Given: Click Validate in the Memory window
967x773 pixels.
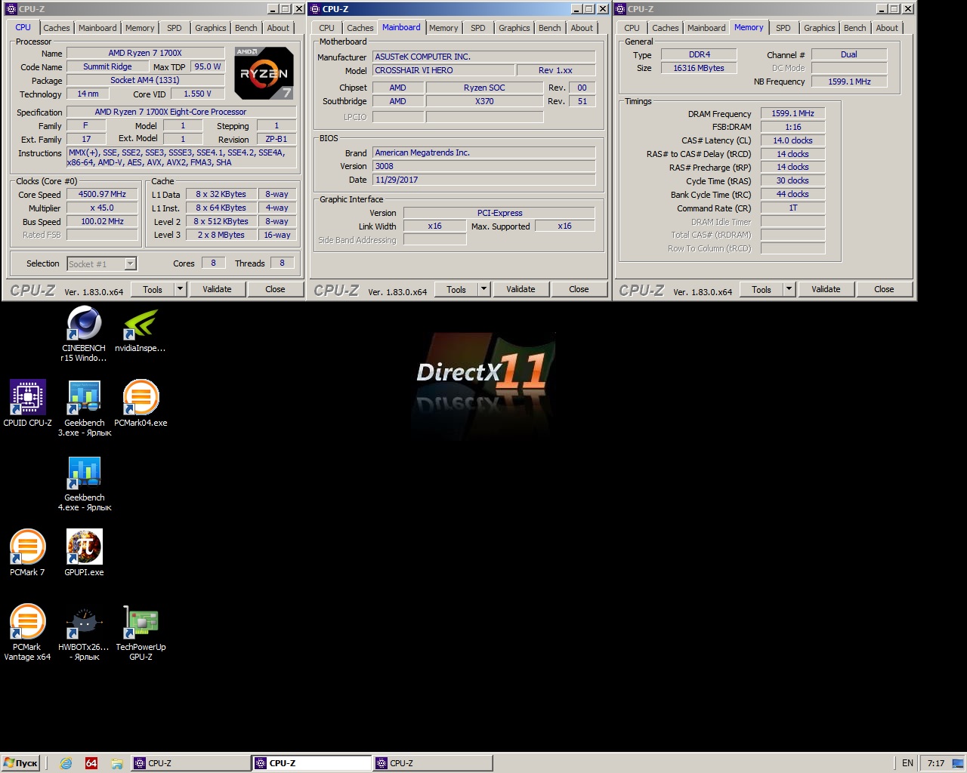Looking at the screenshot, I should [x=826, y=289].
